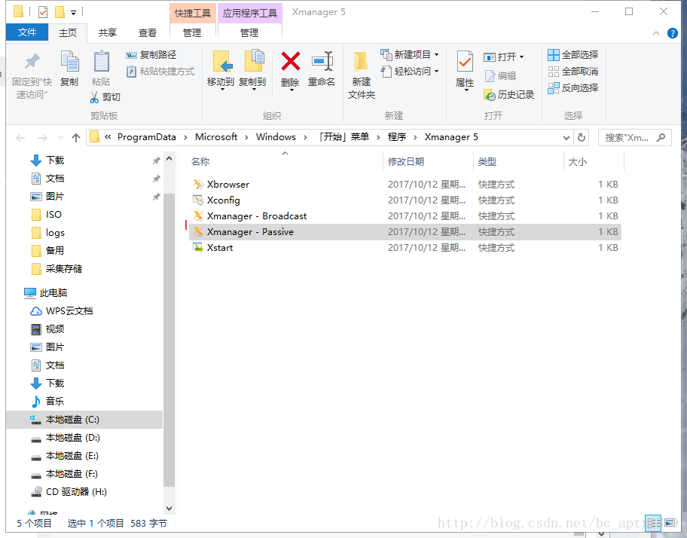
Task: Expand the address bar history dropdown
Action: click(x=566, y=138)
